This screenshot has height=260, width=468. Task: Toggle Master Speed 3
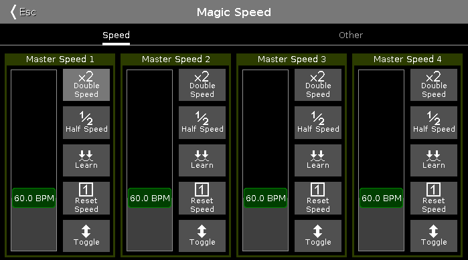click(x=318, y=236)
